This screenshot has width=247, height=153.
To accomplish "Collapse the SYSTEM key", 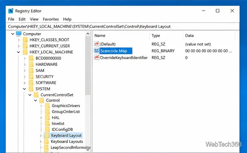I will pyautogui.click(x=25, y=89).
